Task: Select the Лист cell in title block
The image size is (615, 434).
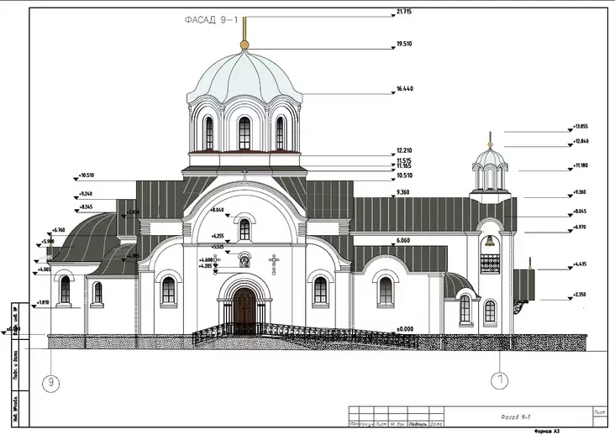Action: [x=600, y=412]
